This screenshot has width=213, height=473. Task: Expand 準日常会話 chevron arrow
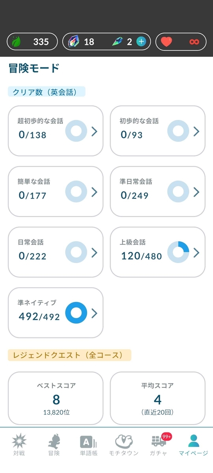point(196,192)
